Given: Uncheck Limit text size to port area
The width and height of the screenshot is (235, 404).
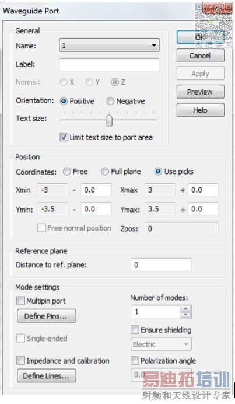Looking at the screenshot, I should coord(64,137).
